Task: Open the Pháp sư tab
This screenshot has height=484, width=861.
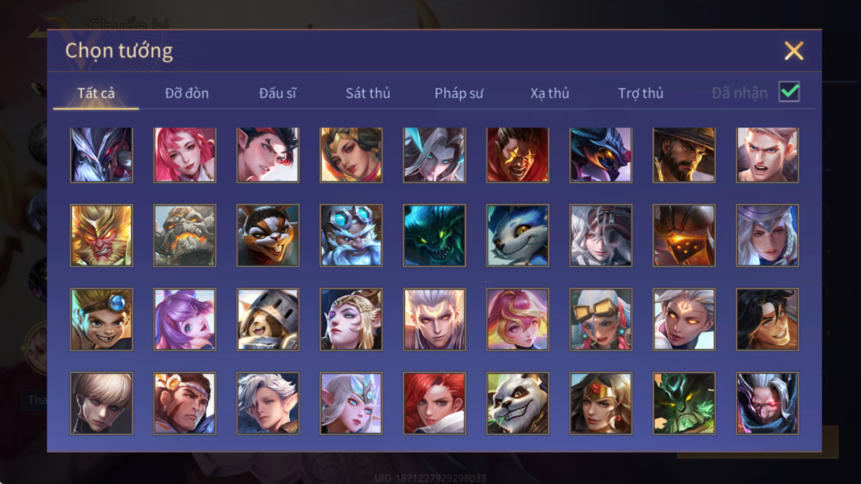Action: [459, 93]
